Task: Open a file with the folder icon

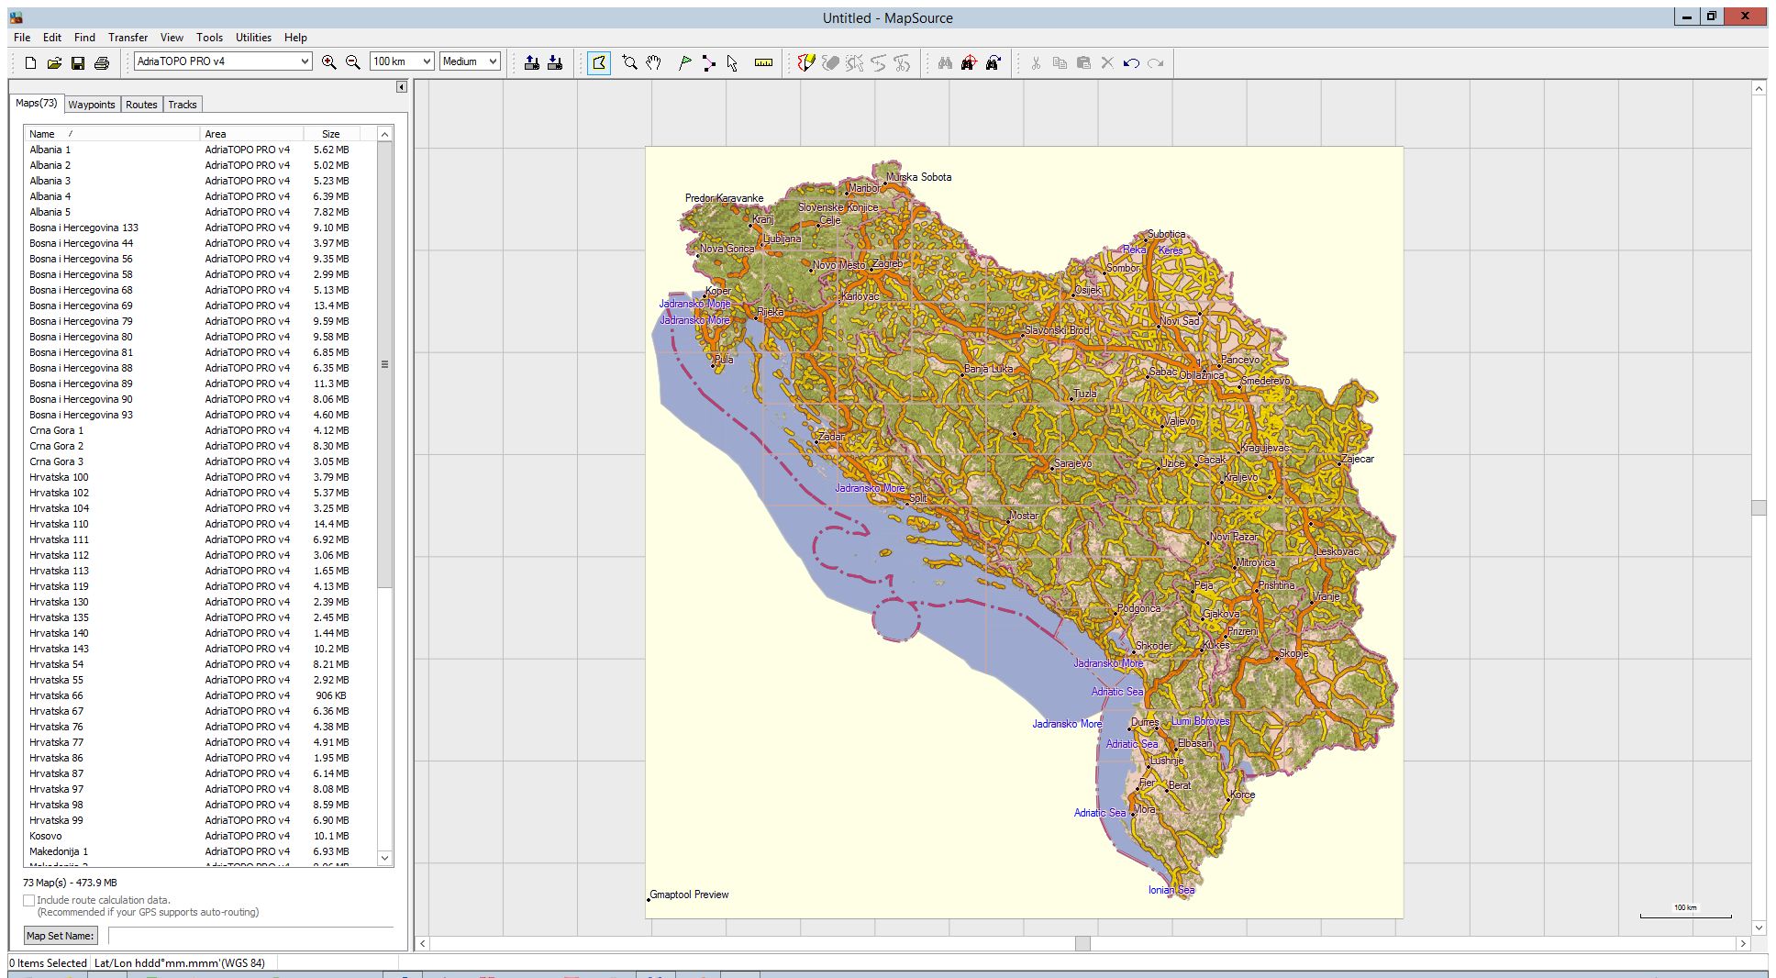Action: pos(54,63)
